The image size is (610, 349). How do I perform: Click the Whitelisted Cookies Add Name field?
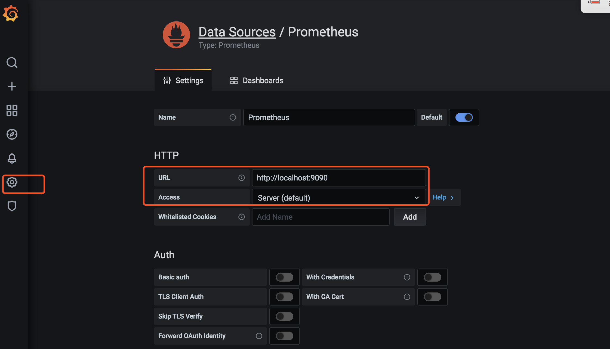point(321,217)
